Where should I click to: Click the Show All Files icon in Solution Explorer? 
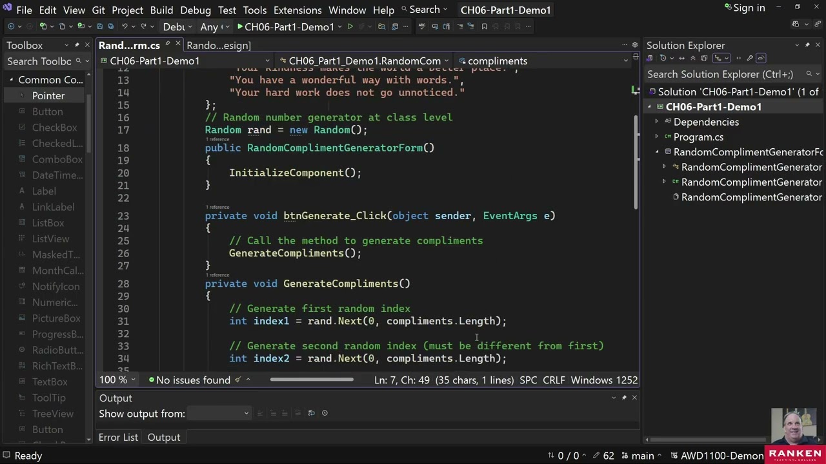[x=703, y=58]
